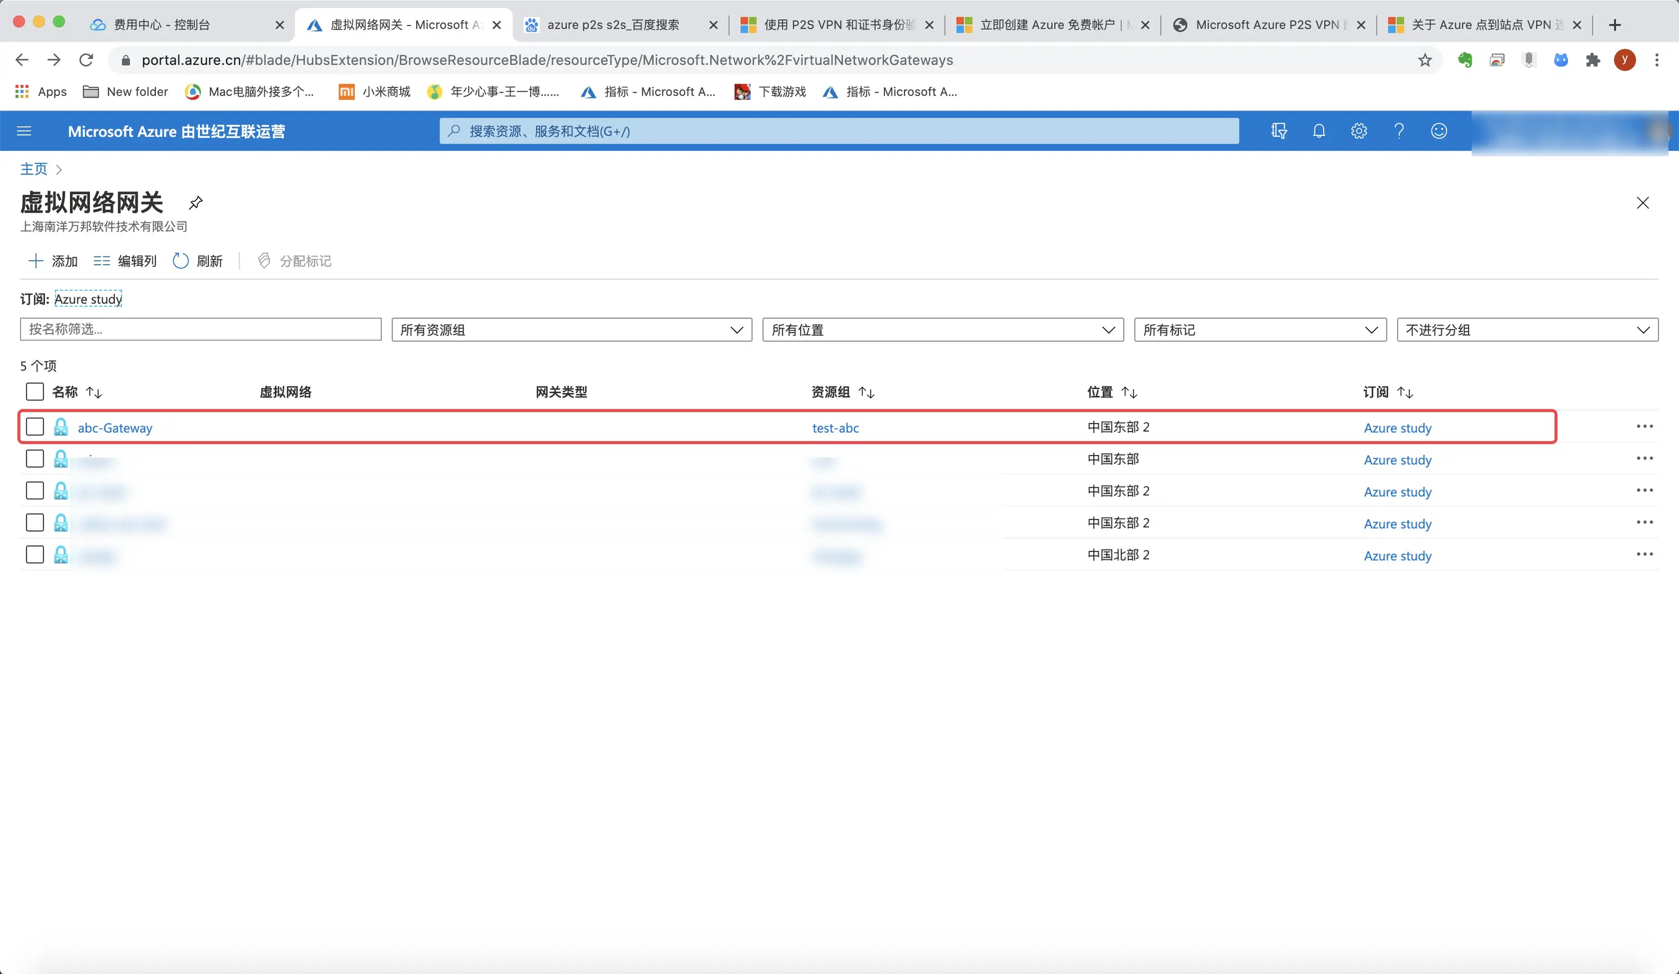This screenshot has height=974, width=1679.
Task: Open the Azure portal hamburger menu
Action: tap(24, 131)
